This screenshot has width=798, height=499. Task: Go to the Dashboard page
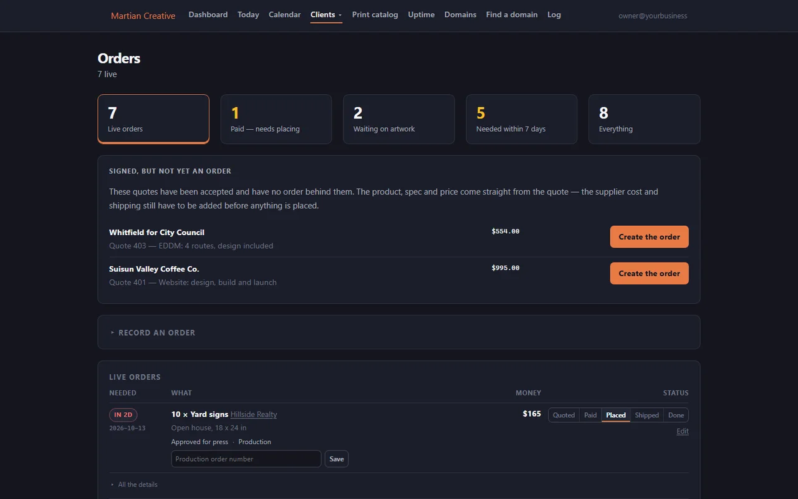tap(208, 14)
